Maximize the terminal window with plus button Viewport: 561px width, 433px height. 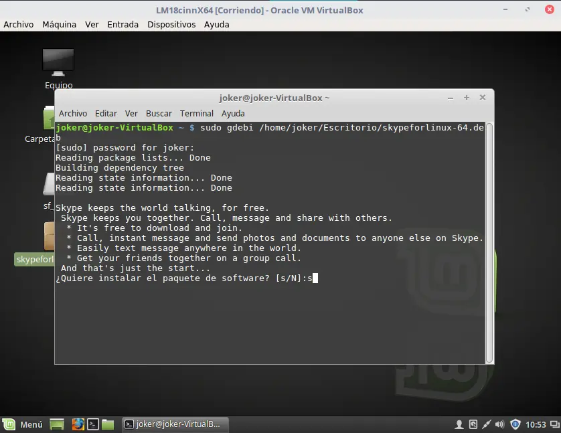pyautogui.click(x=467, y=98)
